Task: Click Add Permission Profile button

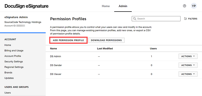Action: pos(68,40)
